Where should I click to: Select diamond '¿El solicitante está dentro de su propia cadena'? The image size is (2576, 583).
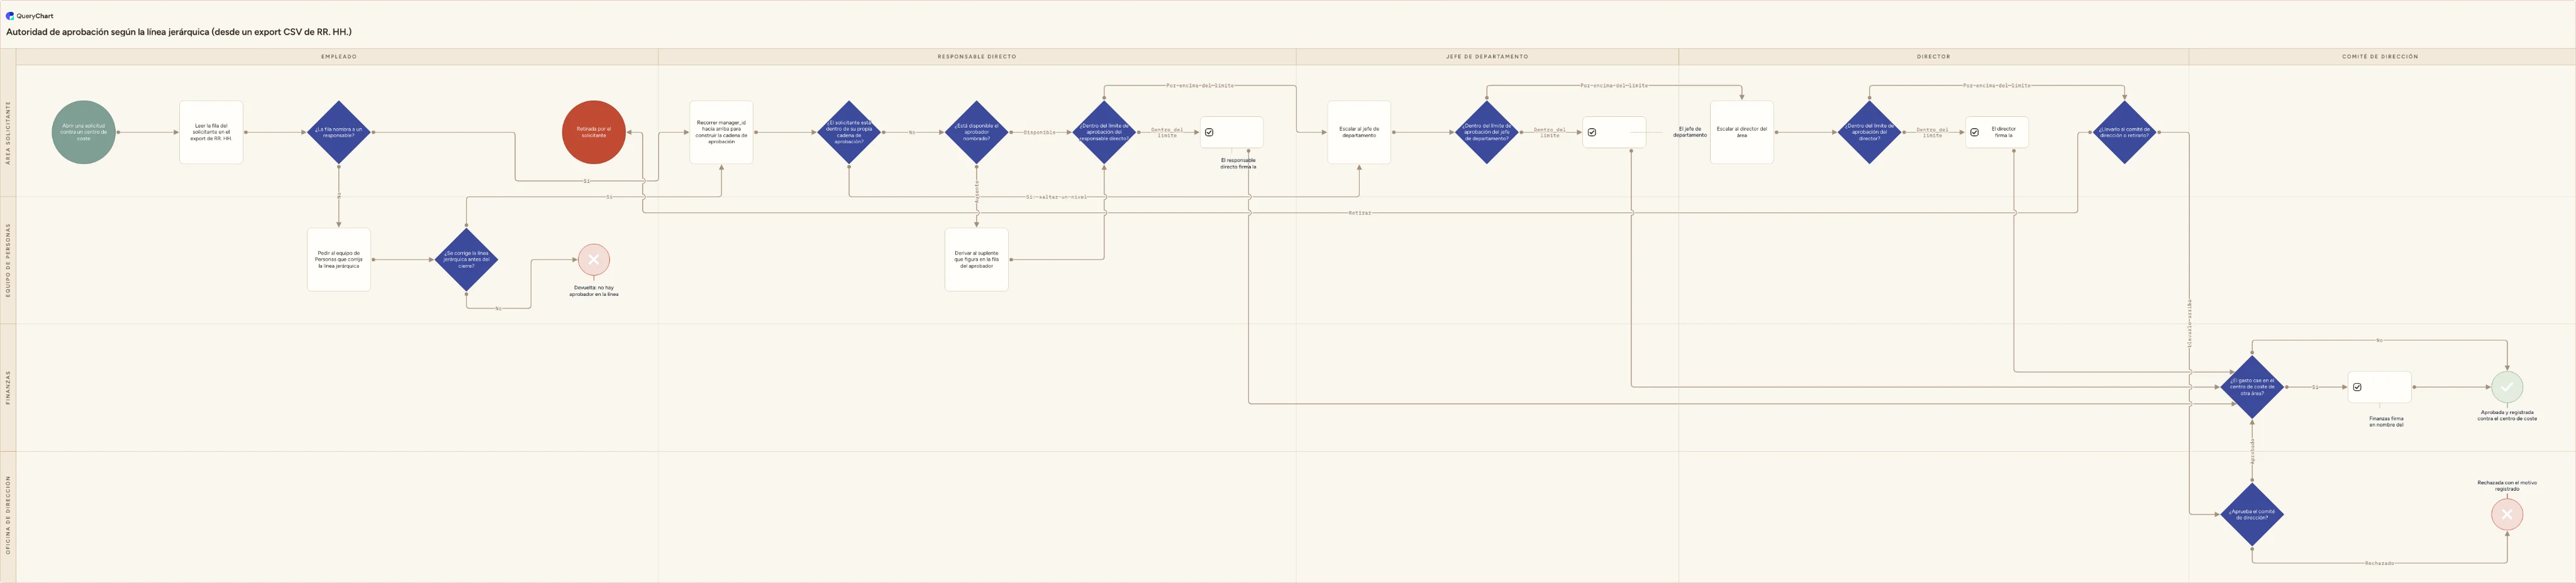coord(849,133)
